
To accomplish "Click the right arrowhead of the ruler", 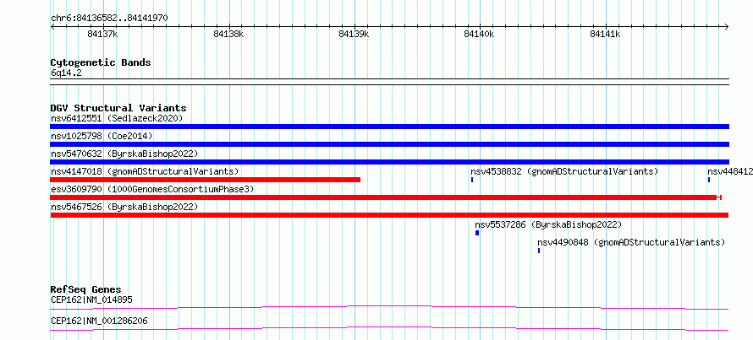I will 727,26.
